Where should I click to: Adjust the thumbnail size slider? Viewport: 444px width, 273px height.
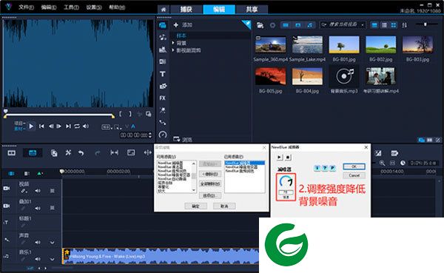tap(425, 24)
